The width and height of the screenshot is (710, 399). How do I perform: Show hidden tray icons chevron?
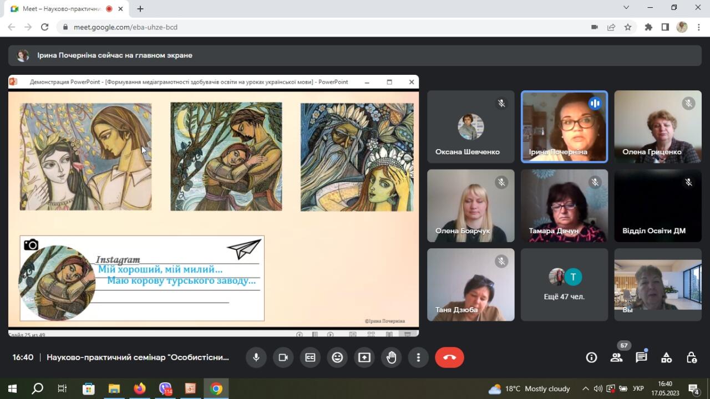click(585, 388)
